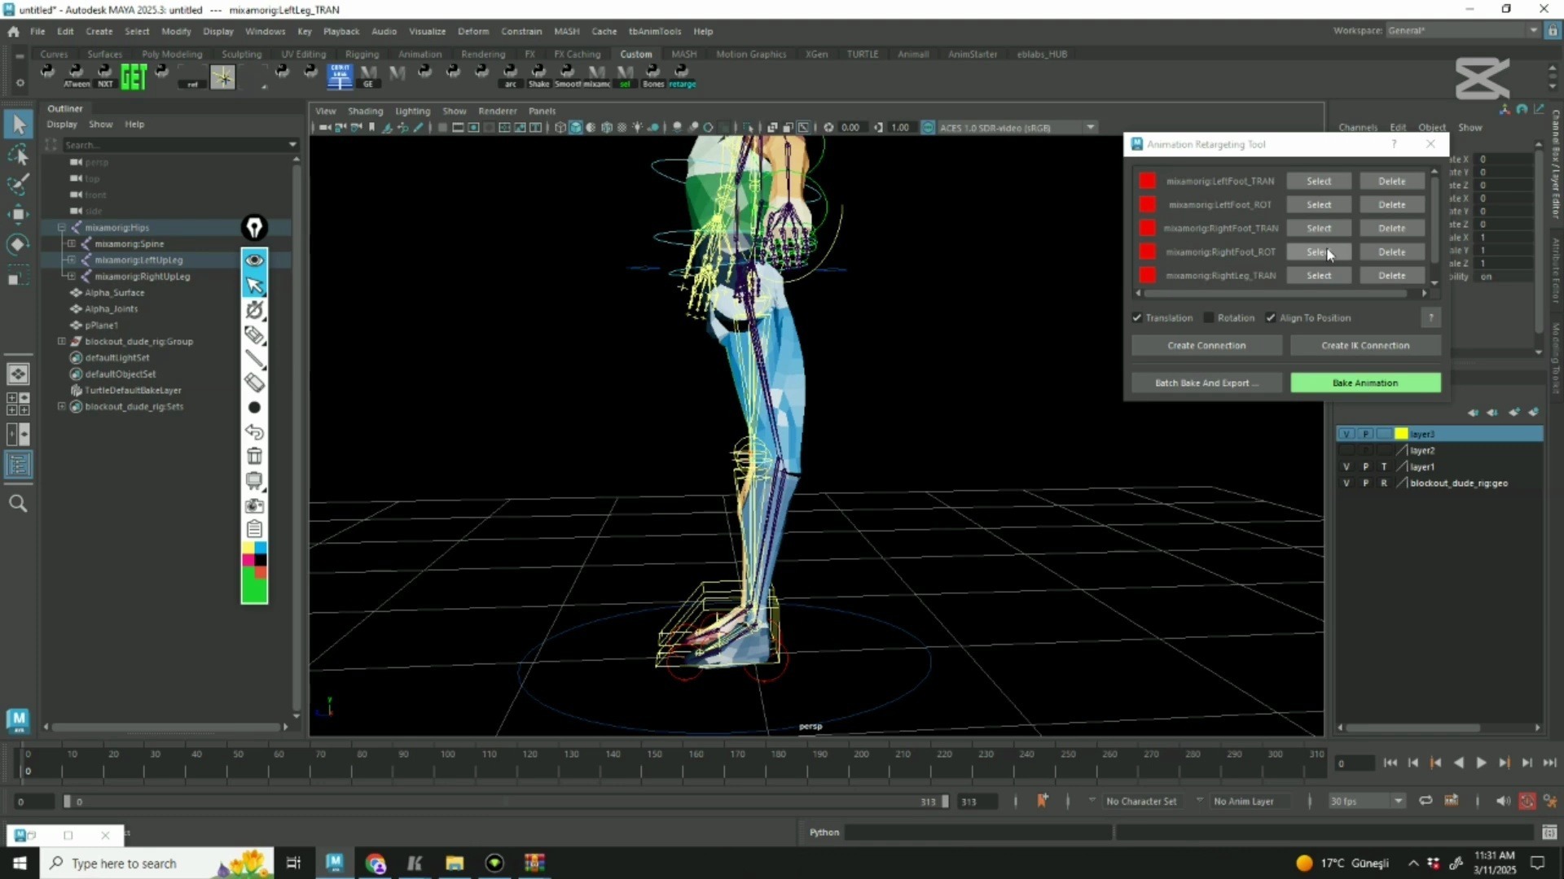Image resolution: width=1564 pixels, height=879 pixels.
Task: Switch to the Animation shelf tab
Action: [420, 55]
